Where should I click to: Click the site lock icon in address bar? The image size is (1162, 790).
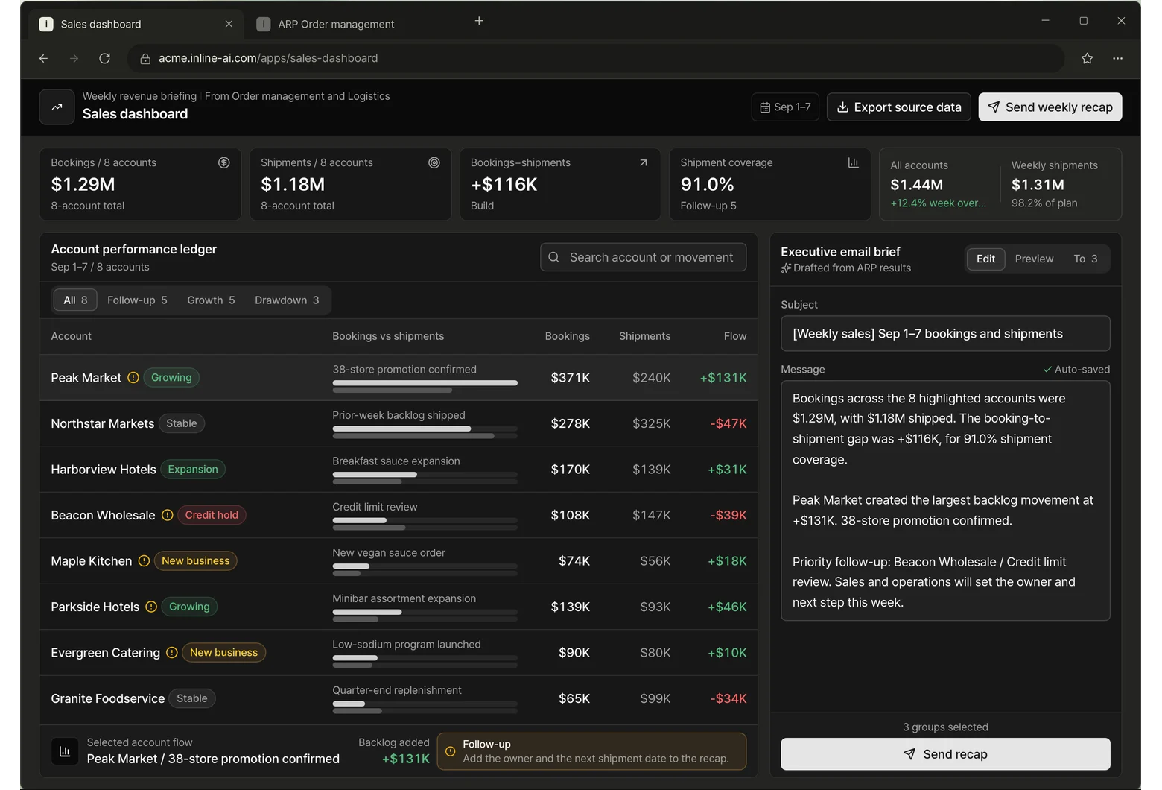[145, 58]
